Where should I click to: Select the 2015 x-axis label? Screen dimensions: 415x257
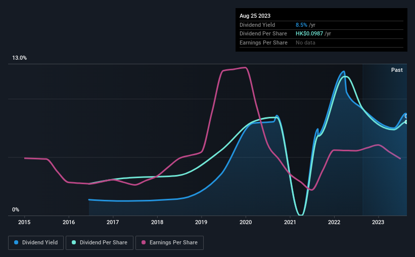coord(24,222)
